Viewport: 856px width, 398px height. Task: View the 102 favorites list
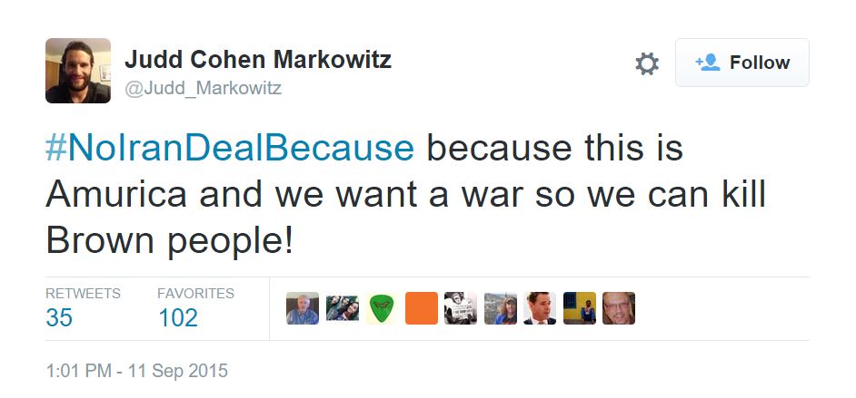[x=177, y=318]
